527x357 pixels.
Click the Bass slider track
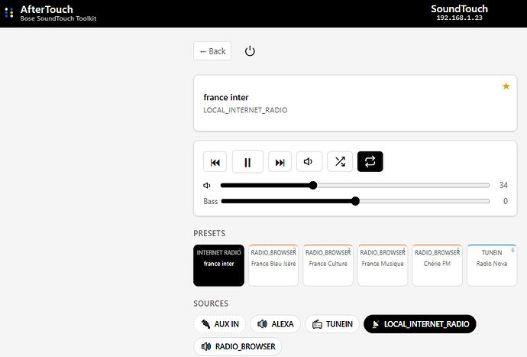(x=355, y=201)
